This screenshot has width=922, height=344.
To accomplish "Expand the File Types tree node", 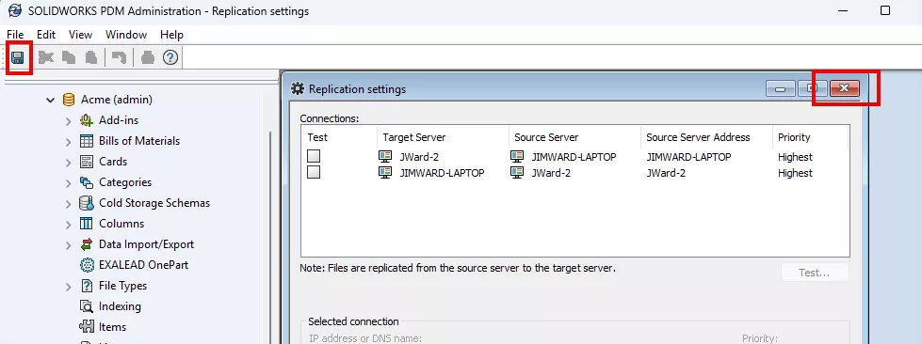I will point(68,287).
